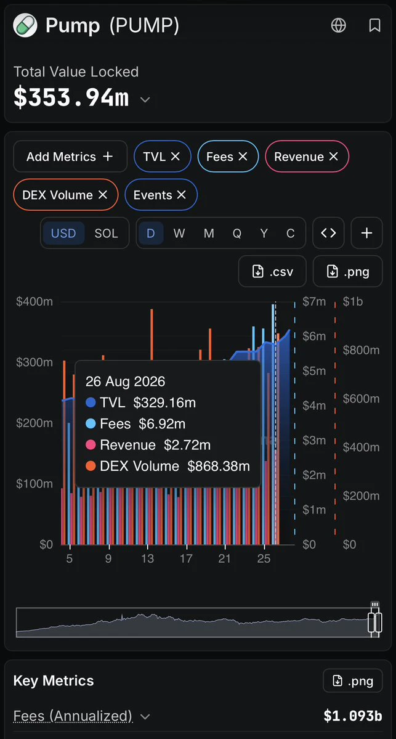Screen dimensions: 396x739
Task: Click tooltip Revenue $2.72m row
Action: (x=148, y=445)
